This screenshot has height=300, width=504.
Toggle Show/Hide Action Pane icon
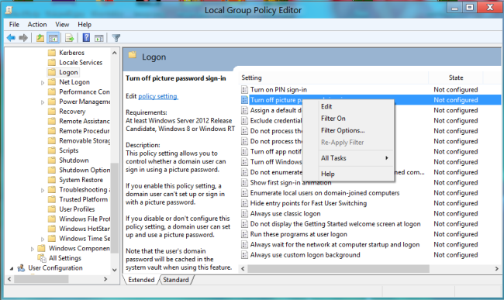tap(99, 38)
